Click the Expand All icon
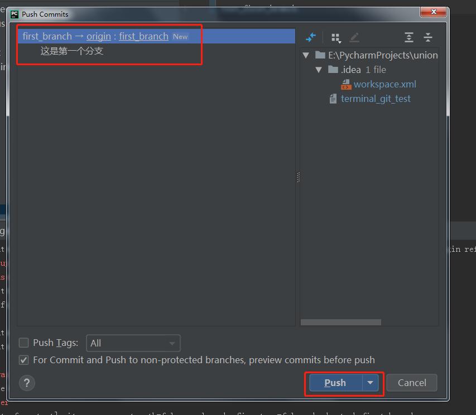Screen dimensions: 476x415 pos(409,37)
